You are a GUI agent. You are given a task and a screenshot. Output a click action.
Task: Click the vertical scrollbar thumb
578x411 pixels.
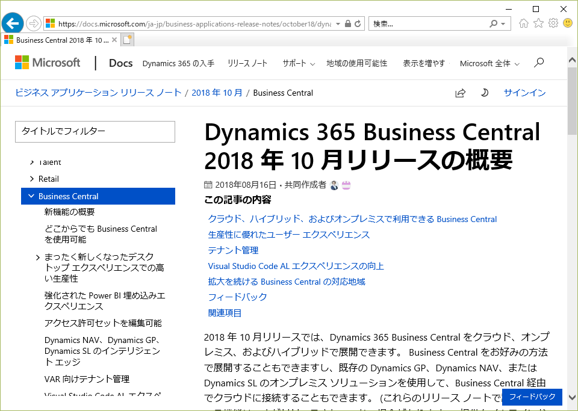coord(572,100)
